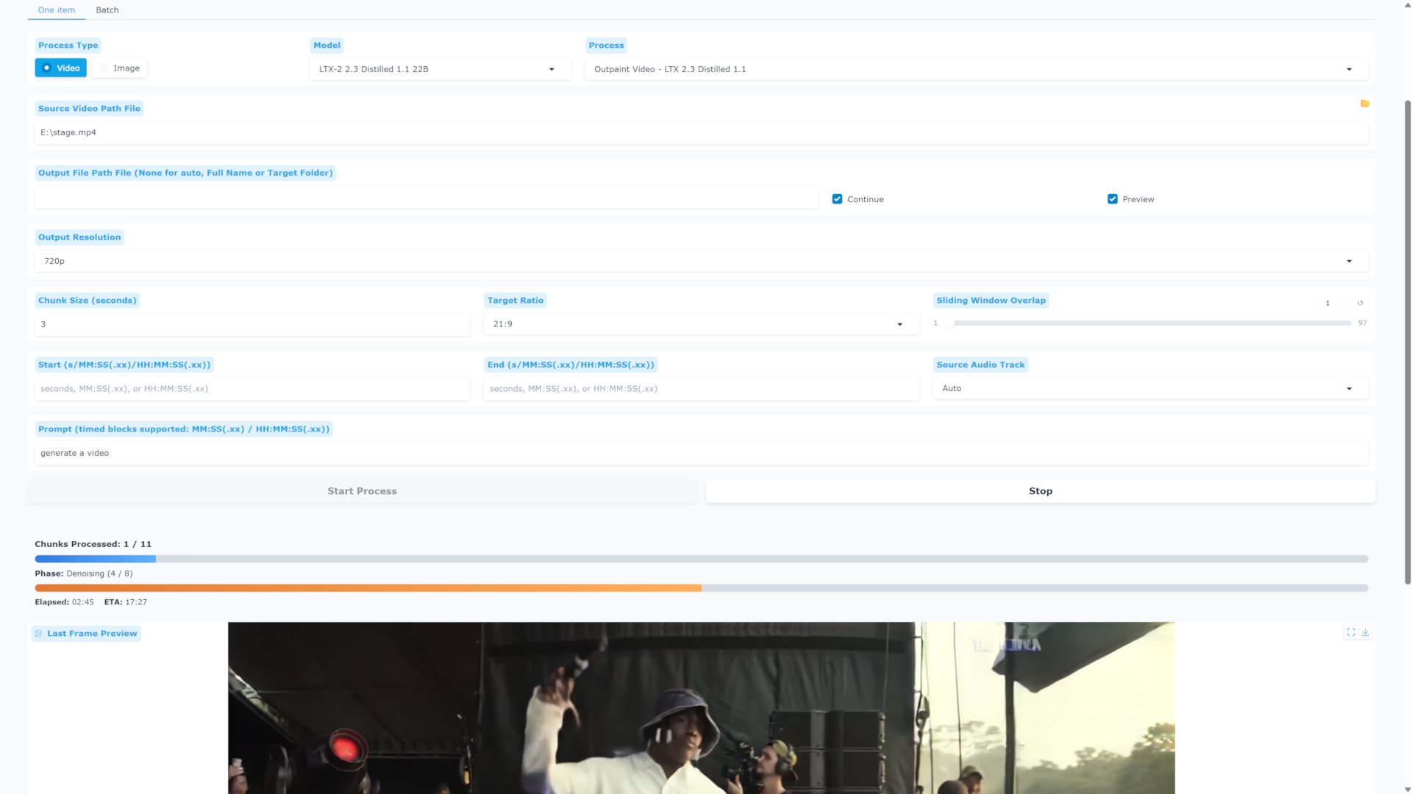
Task: Focus the Chunk Size seconds field
Action: pyautogui.click(x=252, y=324)
